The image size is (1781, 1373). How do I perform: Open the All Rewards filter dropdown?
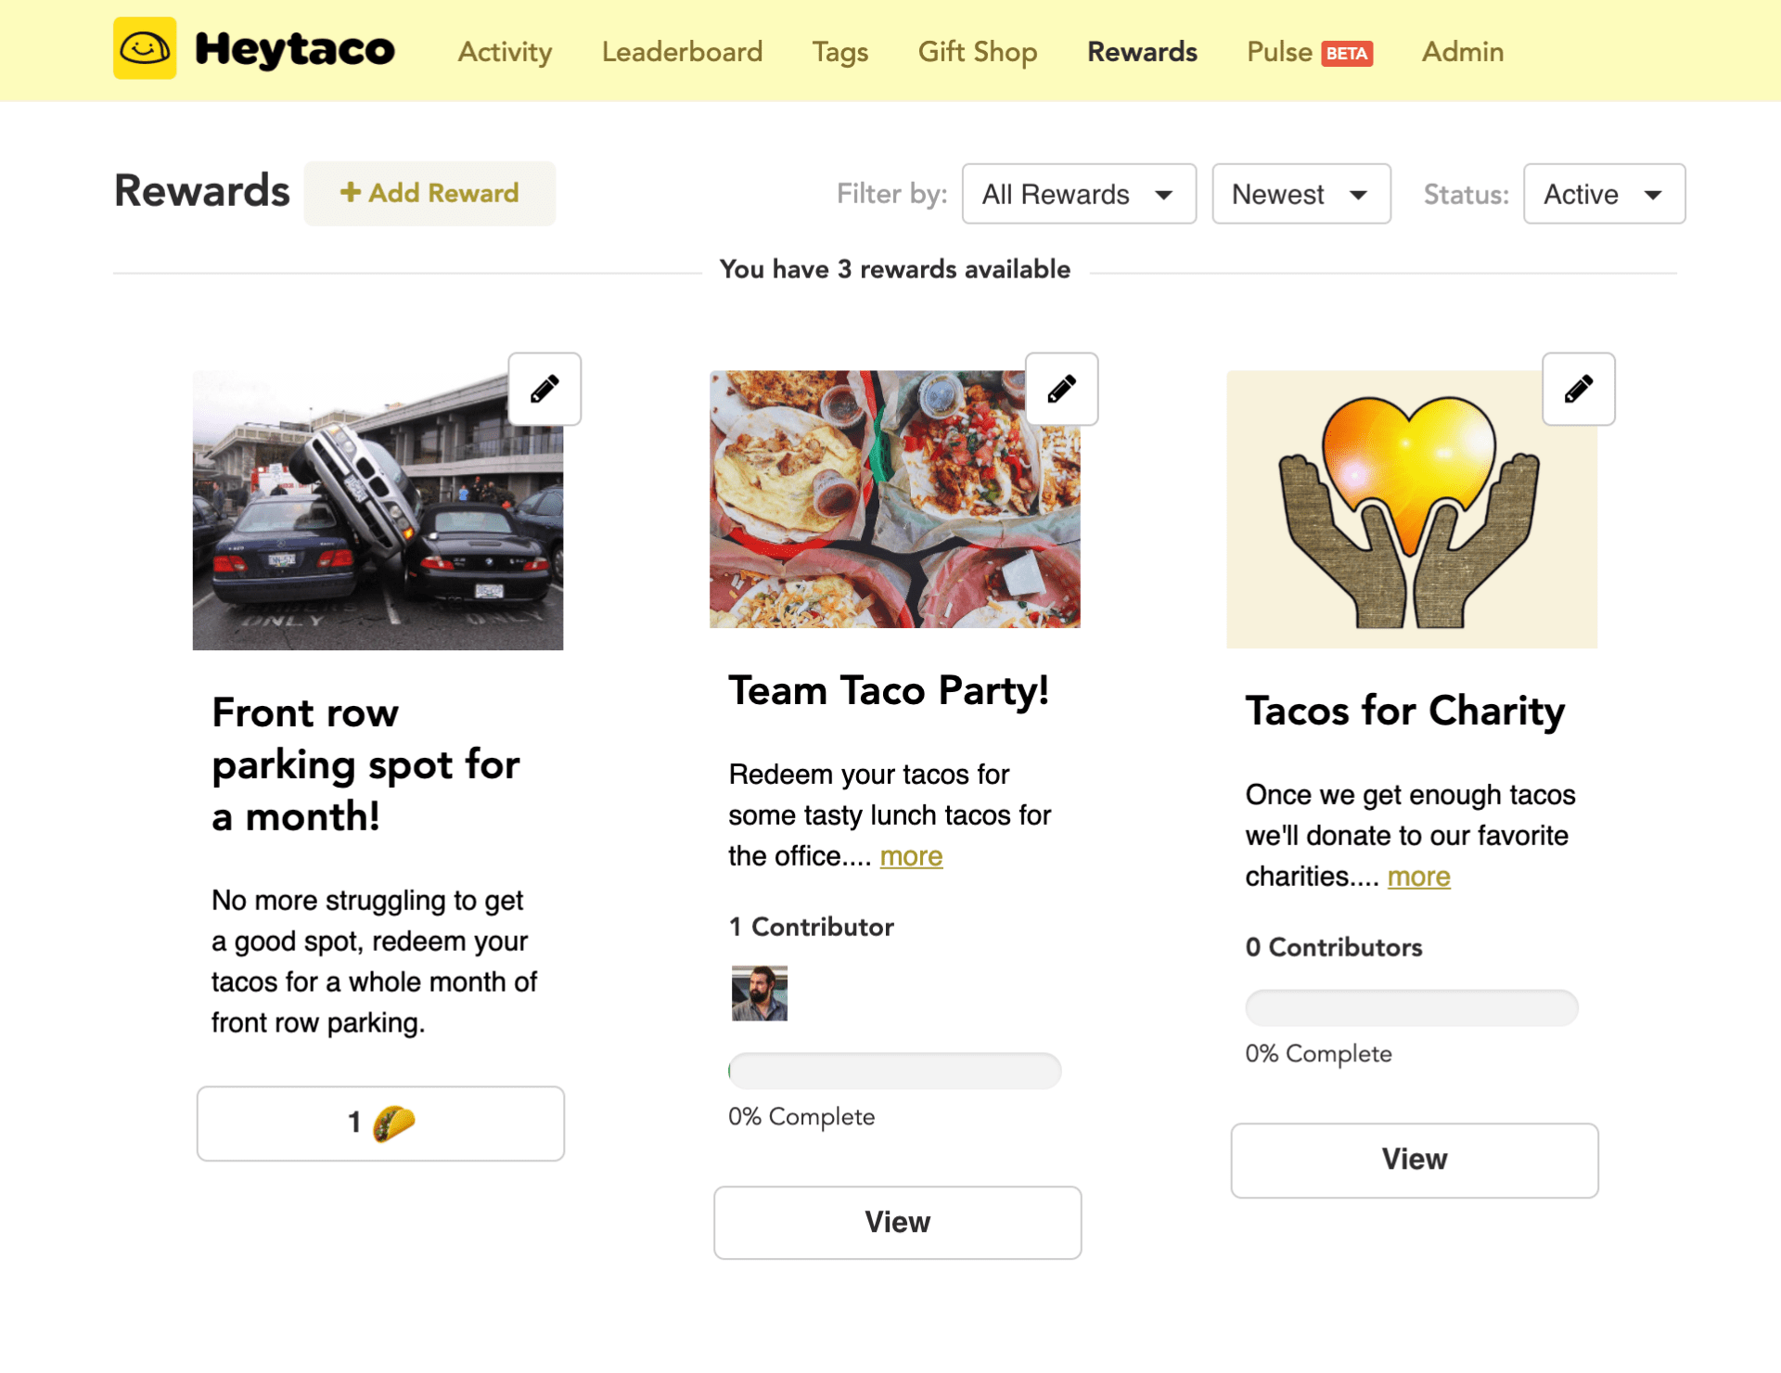pos(1078,194)
